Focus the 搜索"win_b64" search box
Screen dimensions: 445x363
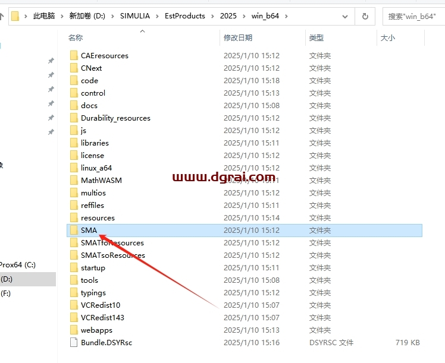pyautogui.click(x=414, y=17)
